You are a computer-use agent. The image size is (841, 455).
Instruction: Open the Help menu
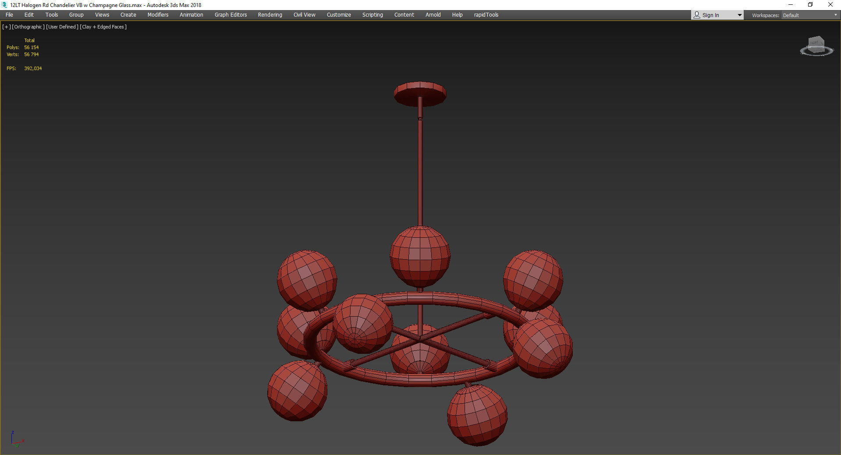[x=458, y=15]
